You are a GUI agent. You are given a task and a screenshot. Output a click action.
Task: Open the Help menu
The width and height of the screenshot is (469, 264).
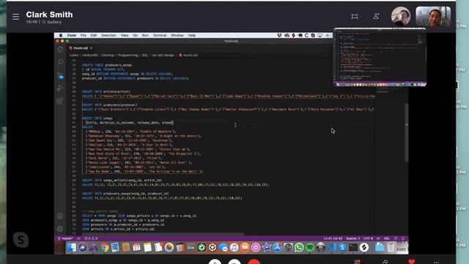192,35
